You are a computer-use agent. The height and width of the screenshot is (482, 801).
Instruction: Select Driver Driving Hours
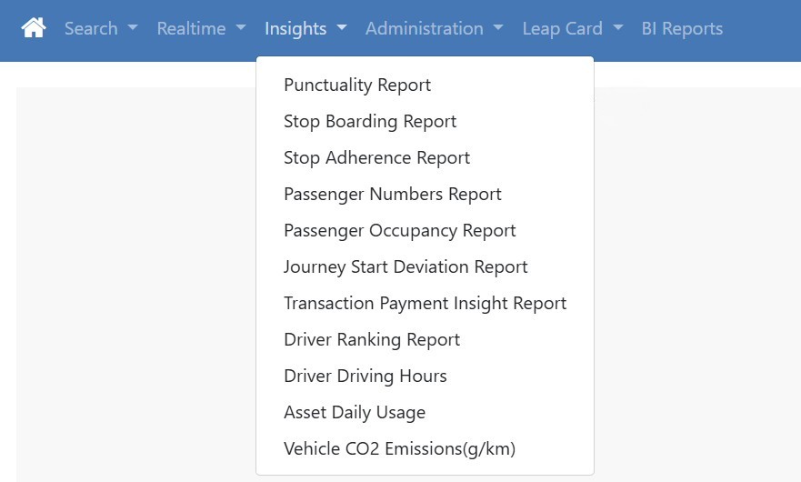pos(365,376)
